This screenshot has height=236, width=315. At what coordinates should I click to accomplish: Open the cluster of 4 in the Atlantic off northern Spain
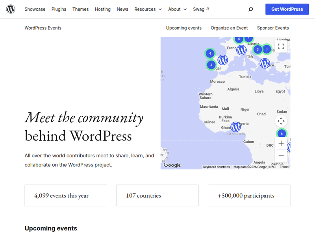click(210, 53)
